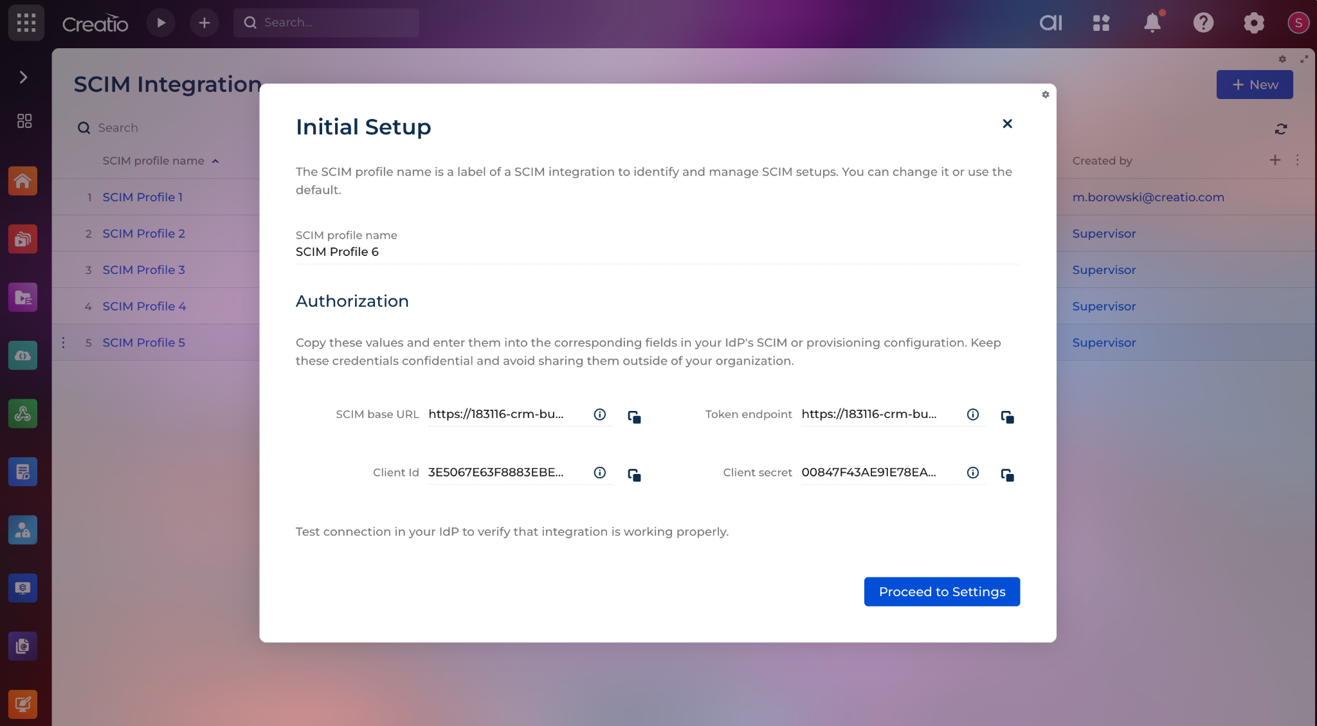Open the help question mark menu
The image size is (1317, 726).
pos(1203,23)
